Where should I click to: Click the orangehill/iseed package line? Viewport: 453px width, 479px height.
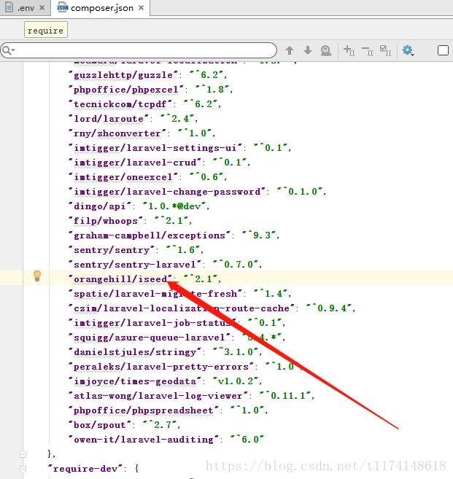(x=120, y=279)
